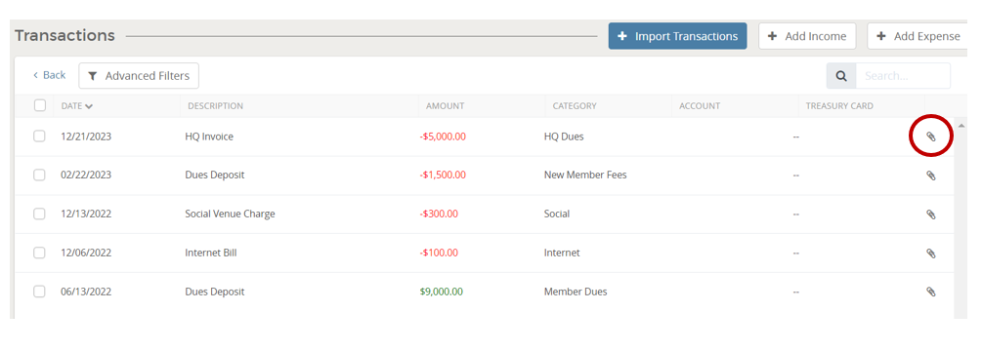Tick checkbox for 02/22/2023 Dues Deposit

[39, 175]
